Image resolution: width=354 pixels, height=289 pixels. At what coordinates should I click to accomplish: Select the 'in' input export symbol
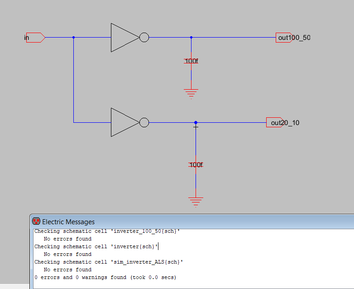tap(35, 38)
